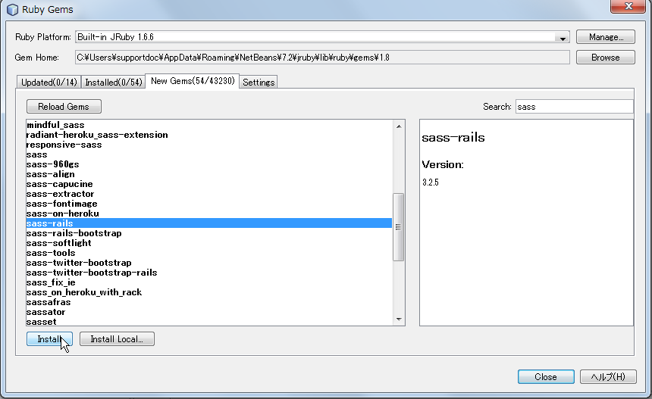This screenshot has height=399, width=652.
Task: Open the Ruby Platform dropdown
Action: 563,37
